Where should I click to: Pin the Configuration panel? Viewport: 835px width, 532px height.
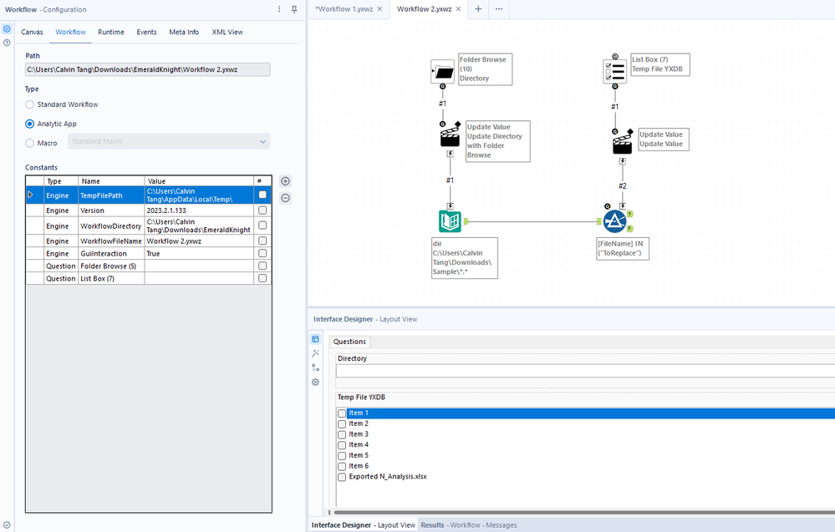(294, 9)
